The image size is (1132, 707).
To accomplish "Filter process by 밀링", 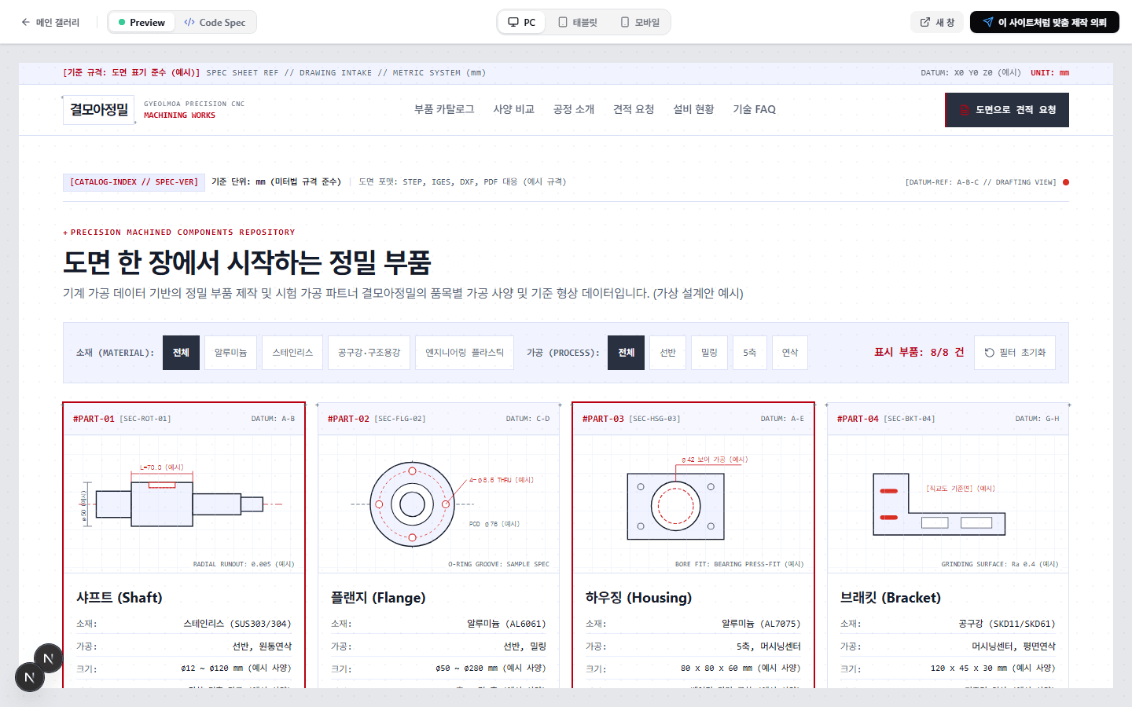I will pyautogui.click(x=709, y=353).
